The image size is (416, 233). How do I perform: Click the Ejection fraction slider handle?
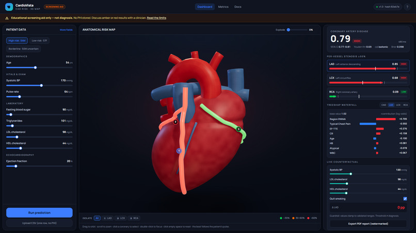coord(15,166)
